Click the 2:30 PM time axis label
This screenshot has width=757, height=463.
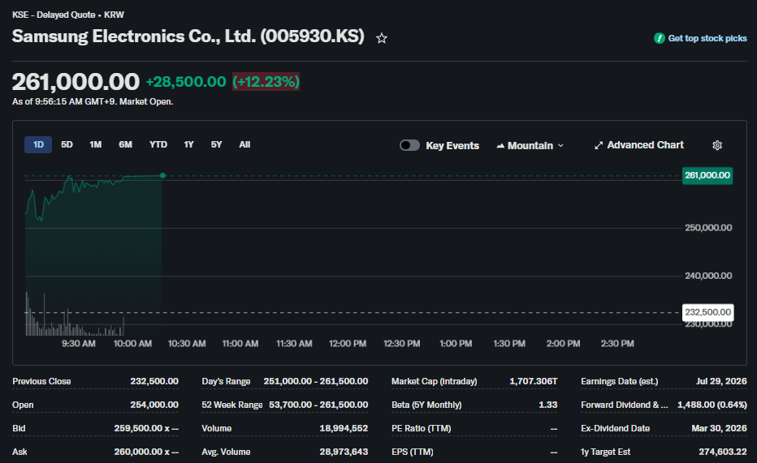617,344
